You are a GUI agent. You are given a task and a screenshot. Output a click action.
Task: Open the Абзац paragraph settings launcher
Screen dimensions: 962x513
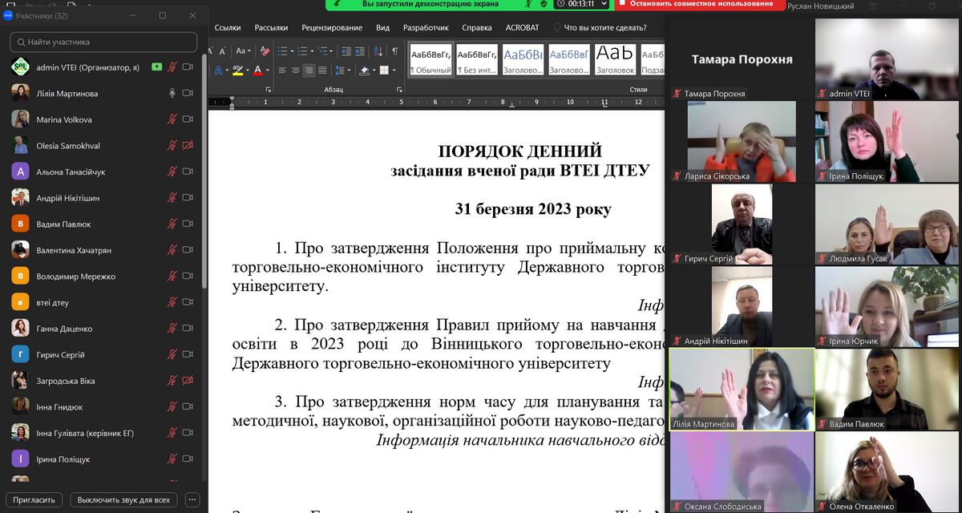pos(400,90)
